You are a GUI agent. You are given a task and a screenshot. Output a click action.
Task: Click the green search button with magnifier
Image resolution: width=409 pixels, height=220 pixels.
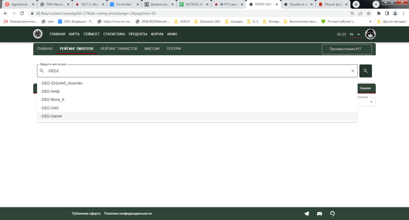tap(365, 71)
